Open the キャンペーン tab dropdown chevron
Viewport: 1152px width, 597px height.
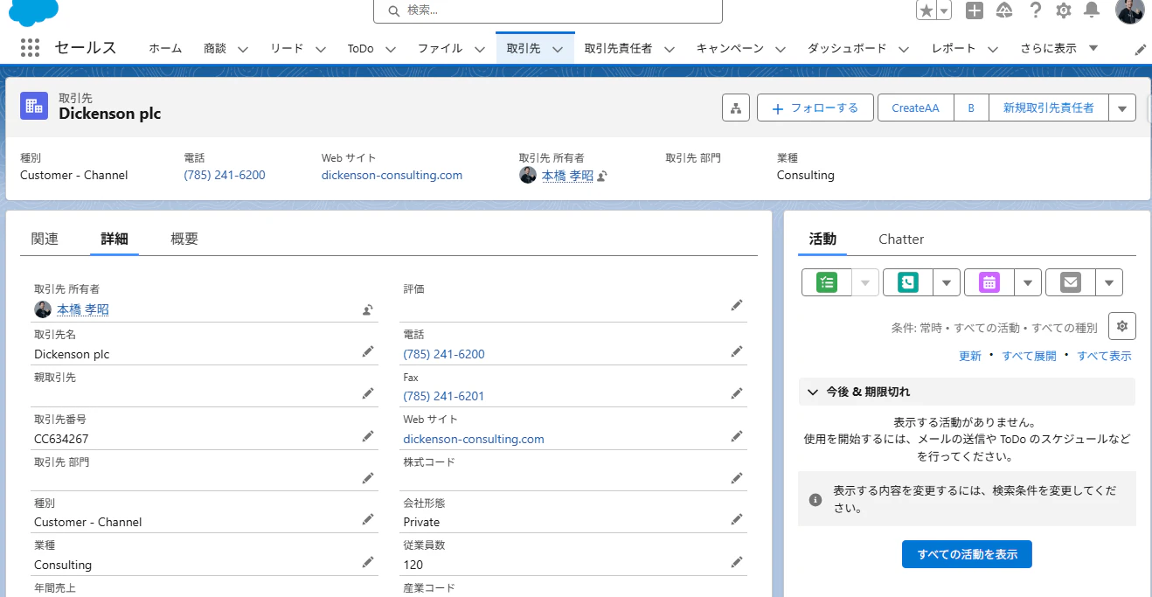[781, 49]
